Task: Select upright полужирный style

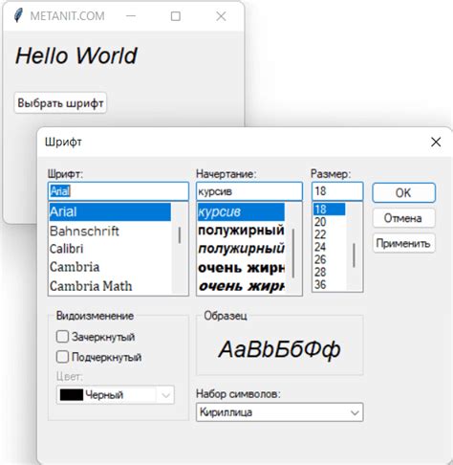Action: [x=241, y=231]
